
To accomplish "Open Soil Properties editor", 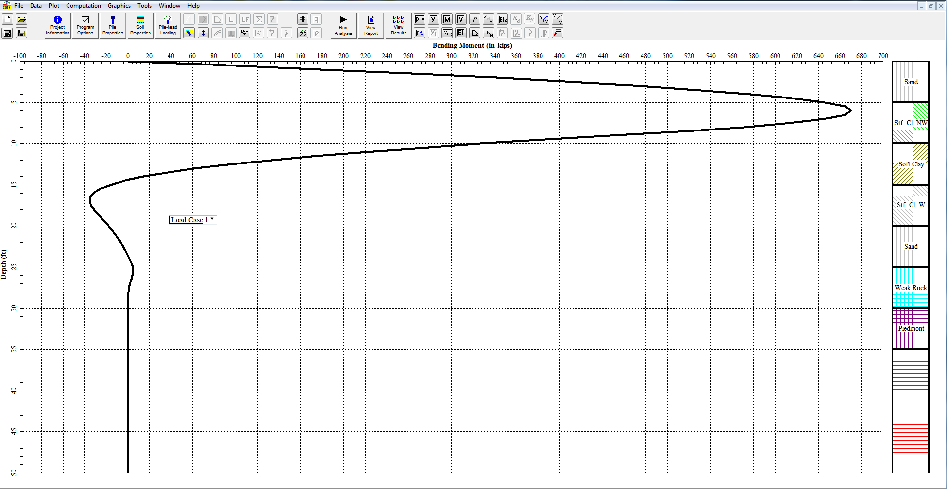I will [140, 25].
